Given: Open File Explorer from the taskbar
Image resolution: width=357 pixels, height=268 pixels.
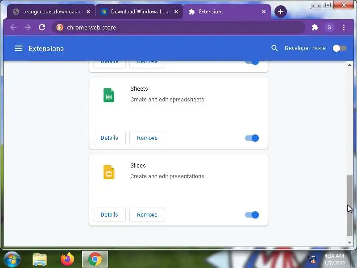Looking at the screenshot, I should 40,260.
